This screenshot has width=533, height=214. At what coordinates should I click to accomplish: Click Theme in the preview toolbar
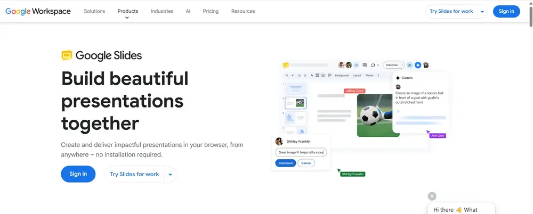click(369, 76)
